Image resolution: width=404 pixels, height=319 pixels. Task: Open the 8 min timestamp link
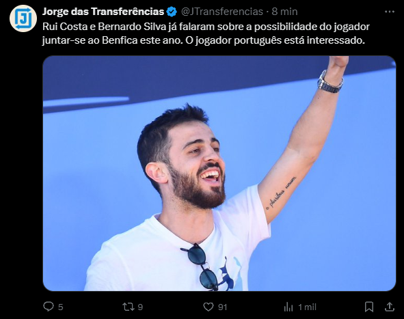pyautogui.click(x=284, y=12)
